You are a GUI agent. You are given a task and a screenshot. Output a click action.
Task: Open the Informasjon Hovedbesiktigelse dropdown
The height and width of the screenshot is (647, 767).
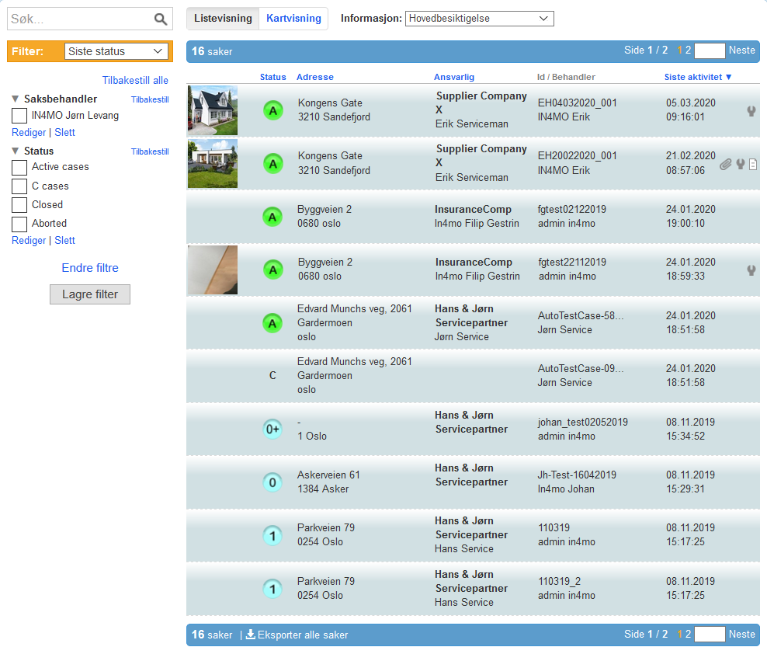point(479,18)
